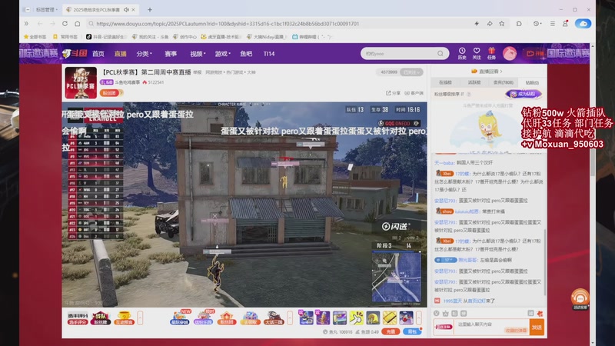The width and height of the screenshot is (615, 346).
Task: Open the 粉丝团 orange badge button
Action: [109, 93]
